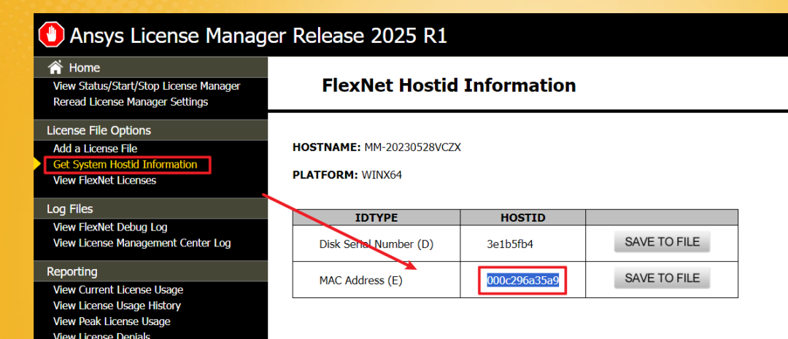Screen dimensions: 788x339
Task: Click the Ansys License Manager Release title
Action: point(258,36)
